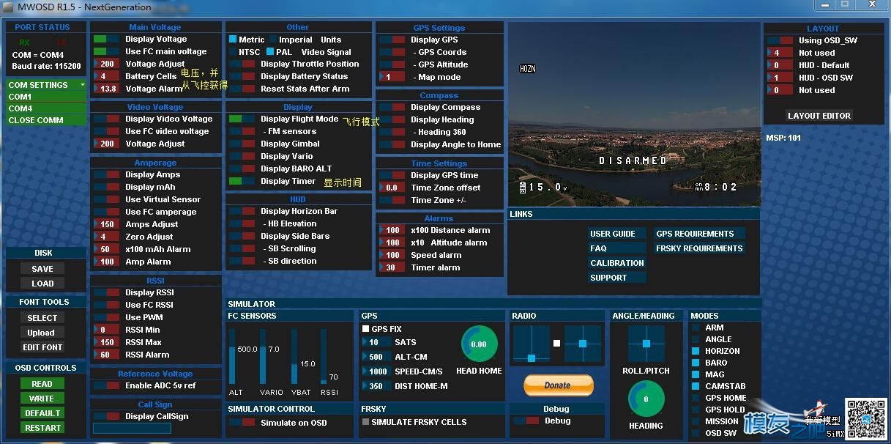The height and width of the screenshot is (444, 891).
Task: Toggle Use FC main voltage
Action: (x=106, y=51)
